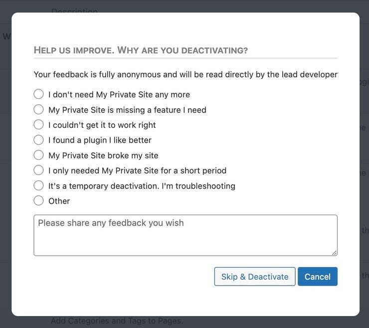369x328 pixels.
Task: Choose the "only needed for a short period" radio
Action: pyautogui.click(x=38, y=171)
